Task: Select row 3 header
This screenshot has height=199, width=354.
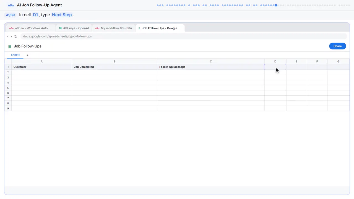Action: pyautogui.click(x=8, y=78)
